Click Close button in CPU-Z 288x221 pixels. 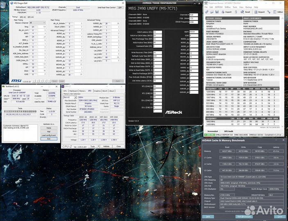tap(118, 147)
